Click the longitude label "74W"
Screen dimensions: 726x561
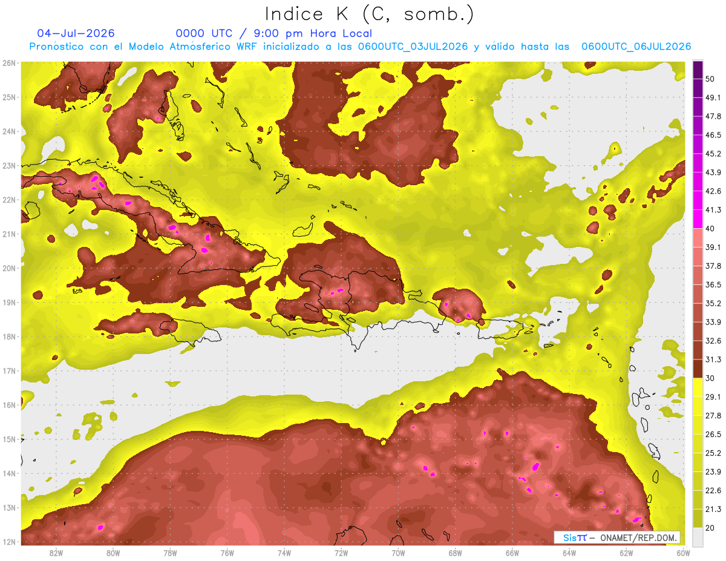coord(284,553)
